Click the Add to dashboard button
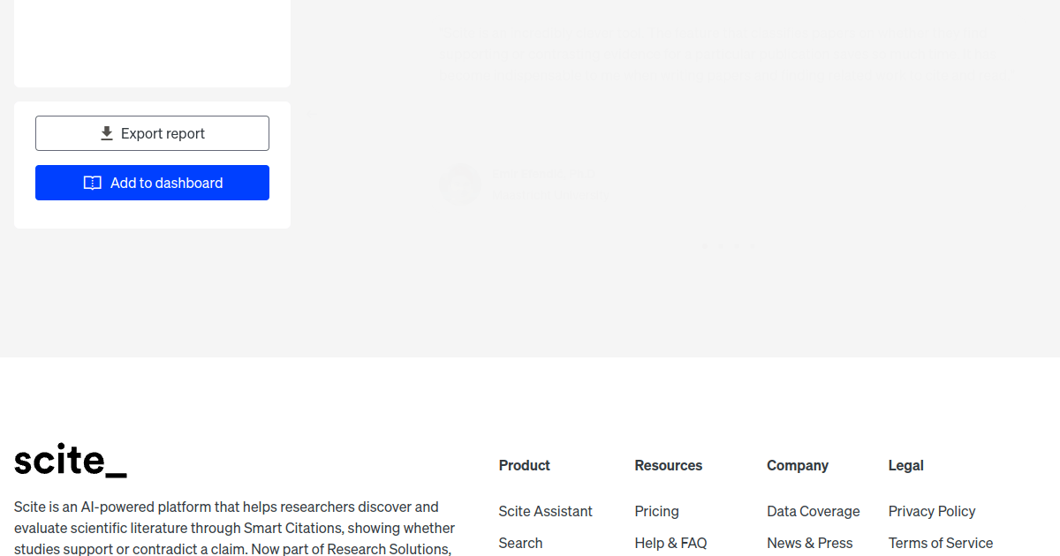The height and width of the screenshot is (556, 1060). [152, 183]
